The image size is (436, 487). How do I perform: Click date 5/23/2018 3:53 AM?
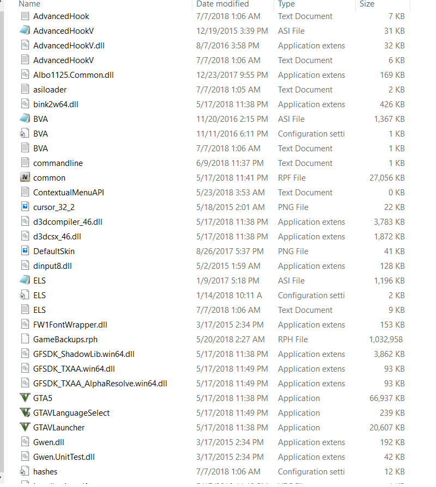click(231, 192)
